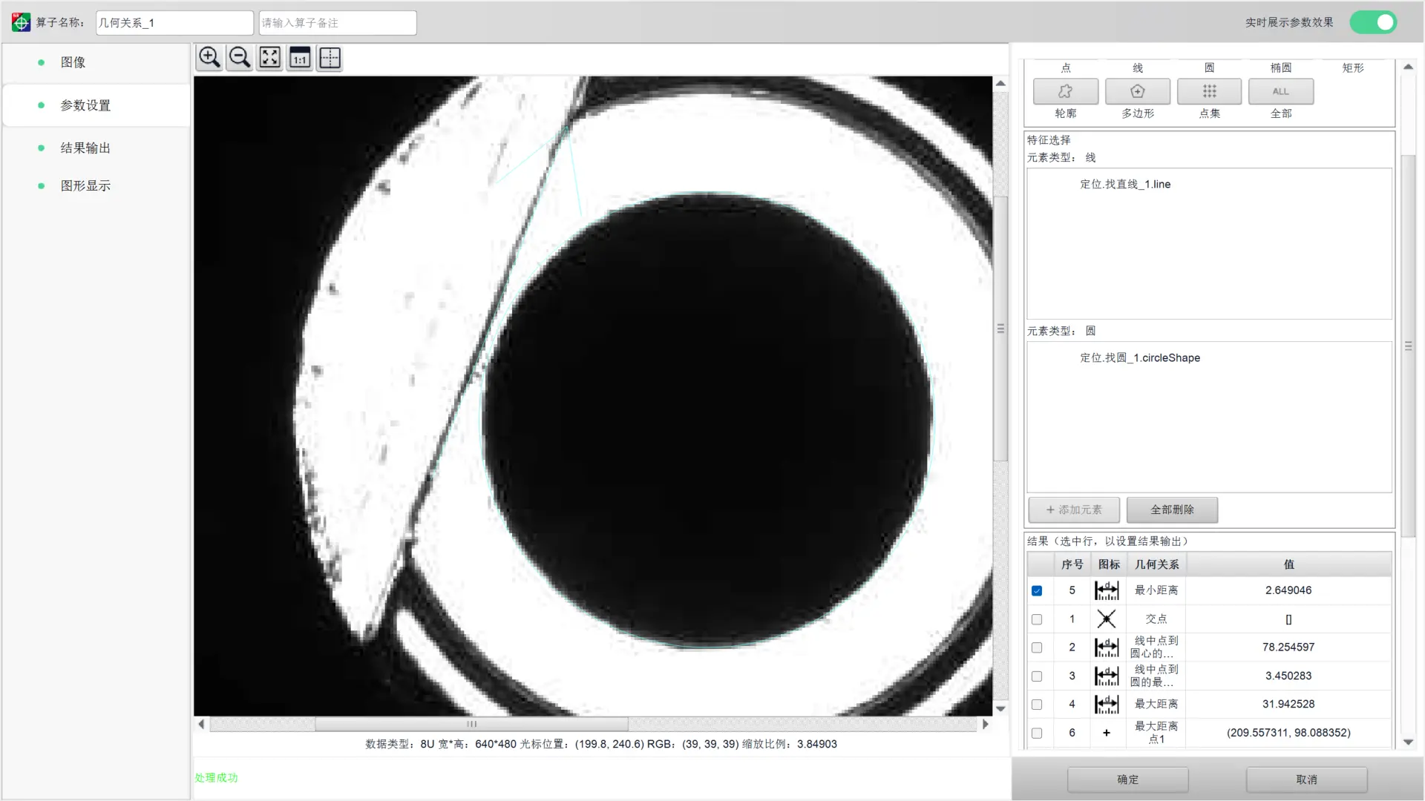Zoom in on the image viewer
This screenshot has width=1425, height=801.
209,58
